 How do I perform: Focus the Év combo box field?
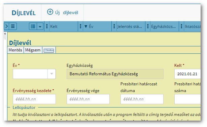[30, 74]
